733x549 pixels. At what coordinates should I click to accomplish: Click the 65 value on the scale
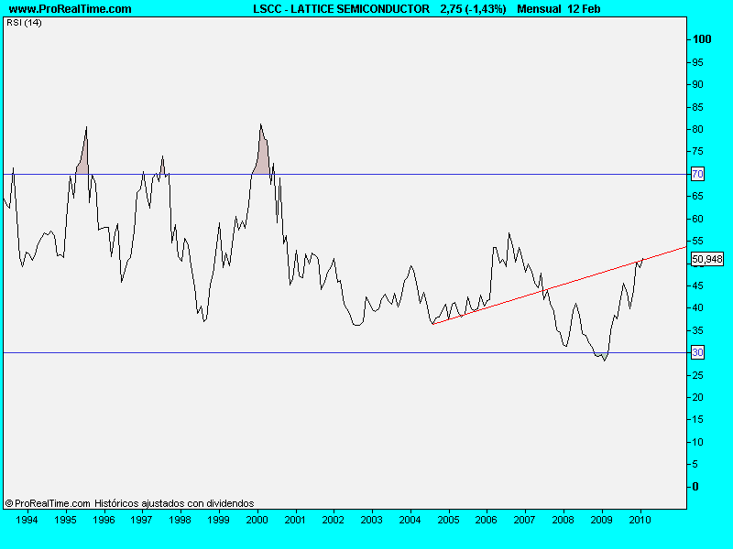697,196
